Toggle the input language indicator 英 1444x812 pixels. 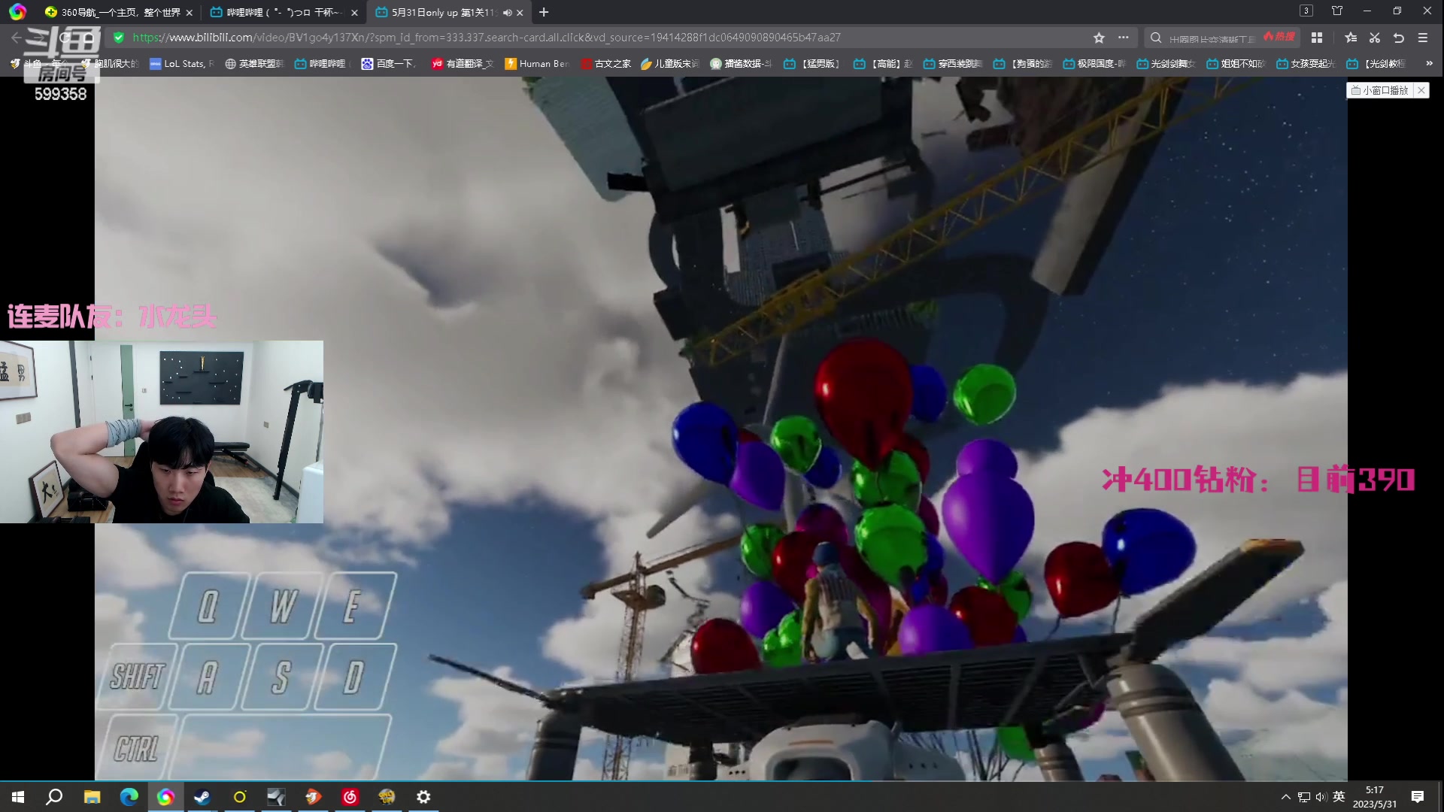tap(1339, 797)
